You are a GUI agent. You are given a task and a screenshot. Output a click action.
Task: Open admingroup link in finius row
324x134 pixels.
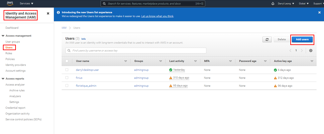(141, 78)
